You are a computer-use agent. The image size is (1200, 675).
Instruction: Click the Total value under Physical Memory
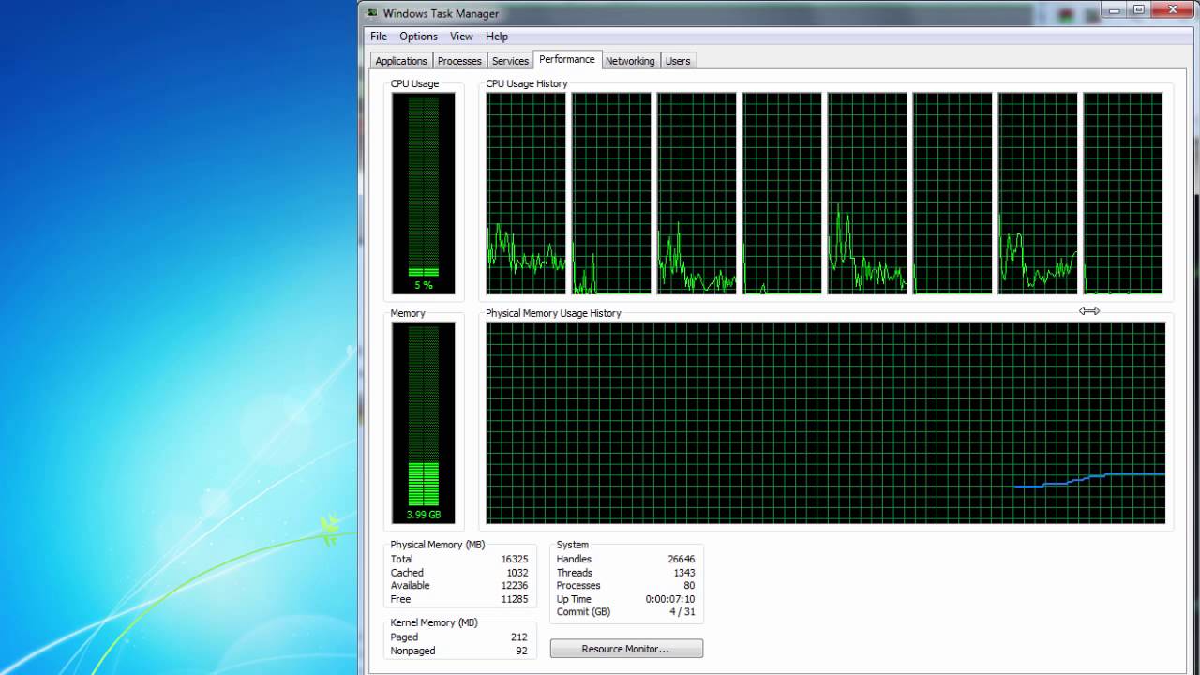(x=514, y=558)
